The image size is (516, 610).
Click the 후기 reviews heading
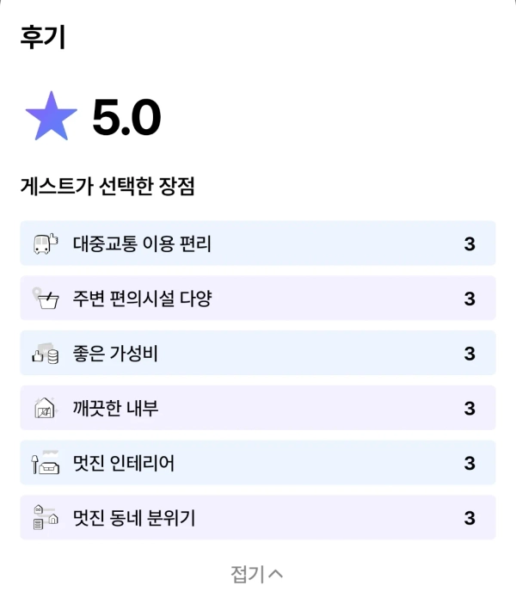click(x=43, y=37)
